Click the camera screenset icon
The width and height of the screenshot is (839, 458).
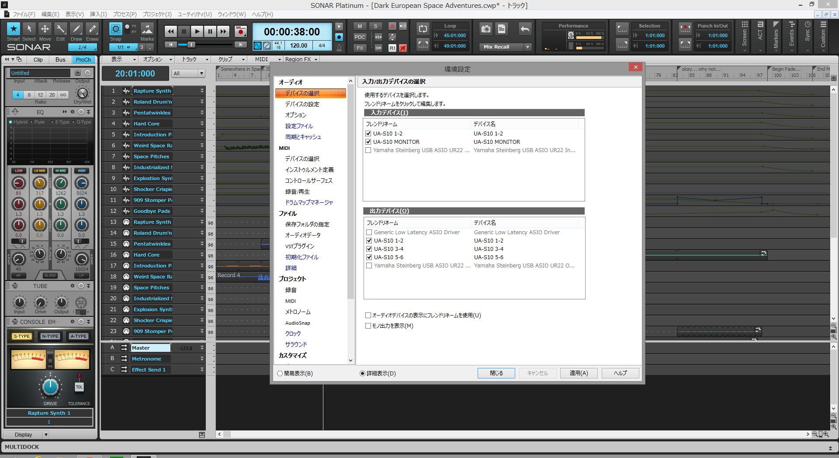[485, 29]
